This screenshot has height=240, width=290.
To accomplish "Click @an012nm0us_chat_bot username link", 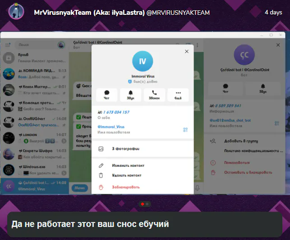I will tap(230, 120).
